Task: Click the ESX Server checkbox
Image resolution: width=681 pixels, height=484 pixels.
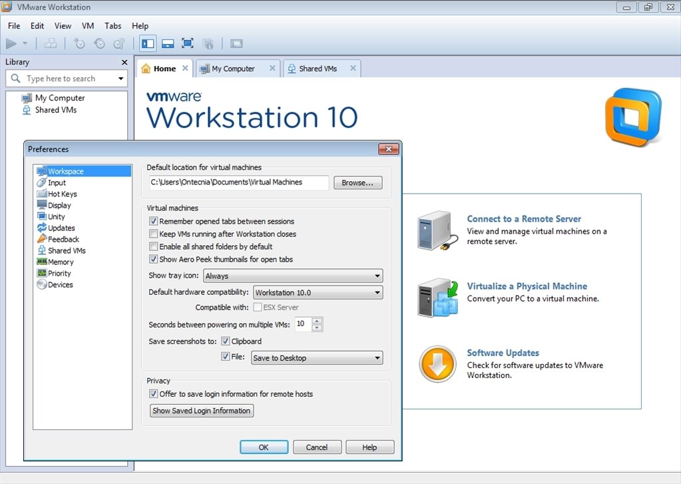Action: click(x=258, y=307)
